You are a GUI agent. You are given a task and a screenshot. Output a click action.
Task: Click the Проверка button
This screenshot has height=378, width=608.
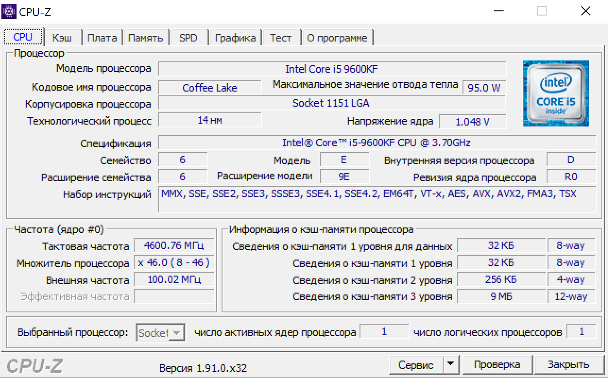click(x=497, y=364)
